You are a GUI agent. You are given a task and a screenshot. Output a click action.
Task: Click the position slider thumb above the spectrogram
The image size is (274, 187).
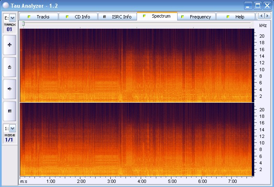click(23, 24)
